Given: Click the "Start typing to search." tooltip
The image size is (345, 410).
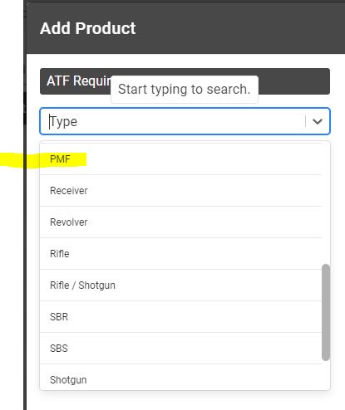Looking at the screenshot, I should (x=185, y=90).
